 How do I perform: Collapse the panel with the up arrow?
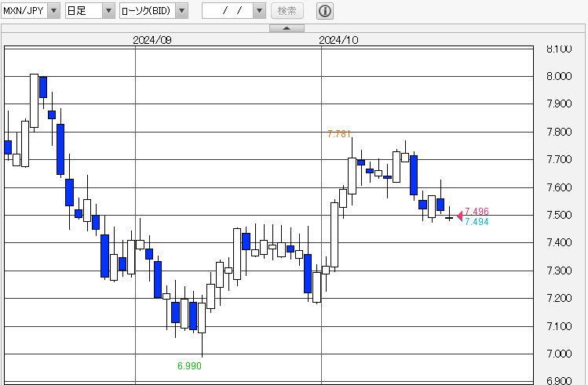pos(287,28)
